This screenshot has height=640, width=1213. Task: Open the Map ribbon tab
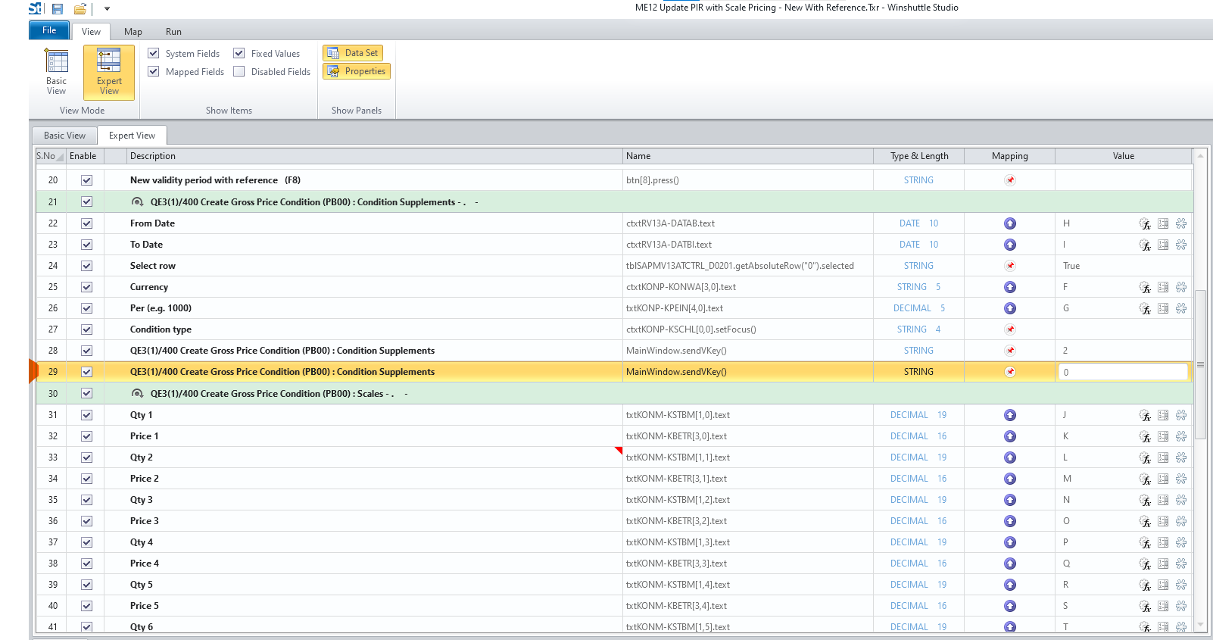click(133, 32)
